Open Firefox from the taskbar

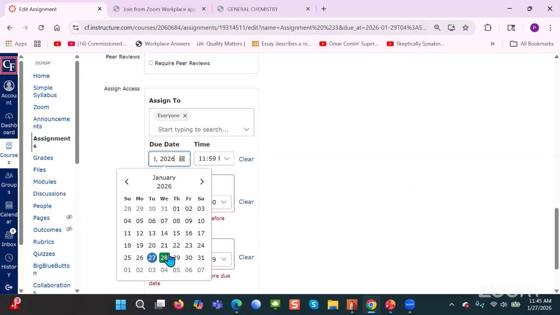click(179, 304)
